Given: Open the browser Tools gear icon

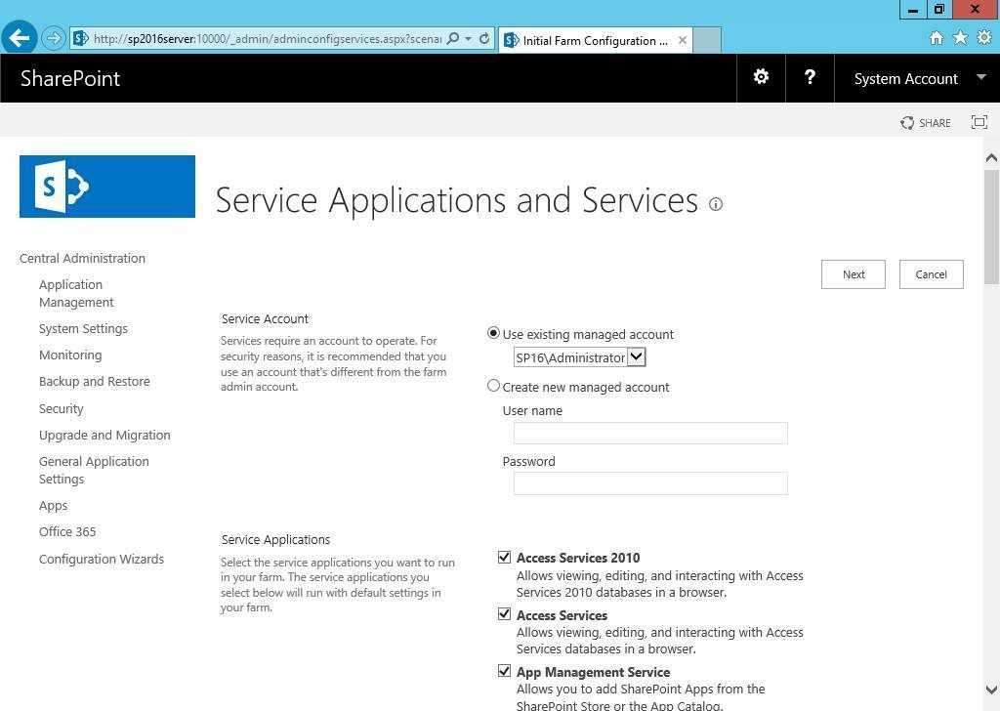Looking at the screenshot, I should tap(984, 38).
